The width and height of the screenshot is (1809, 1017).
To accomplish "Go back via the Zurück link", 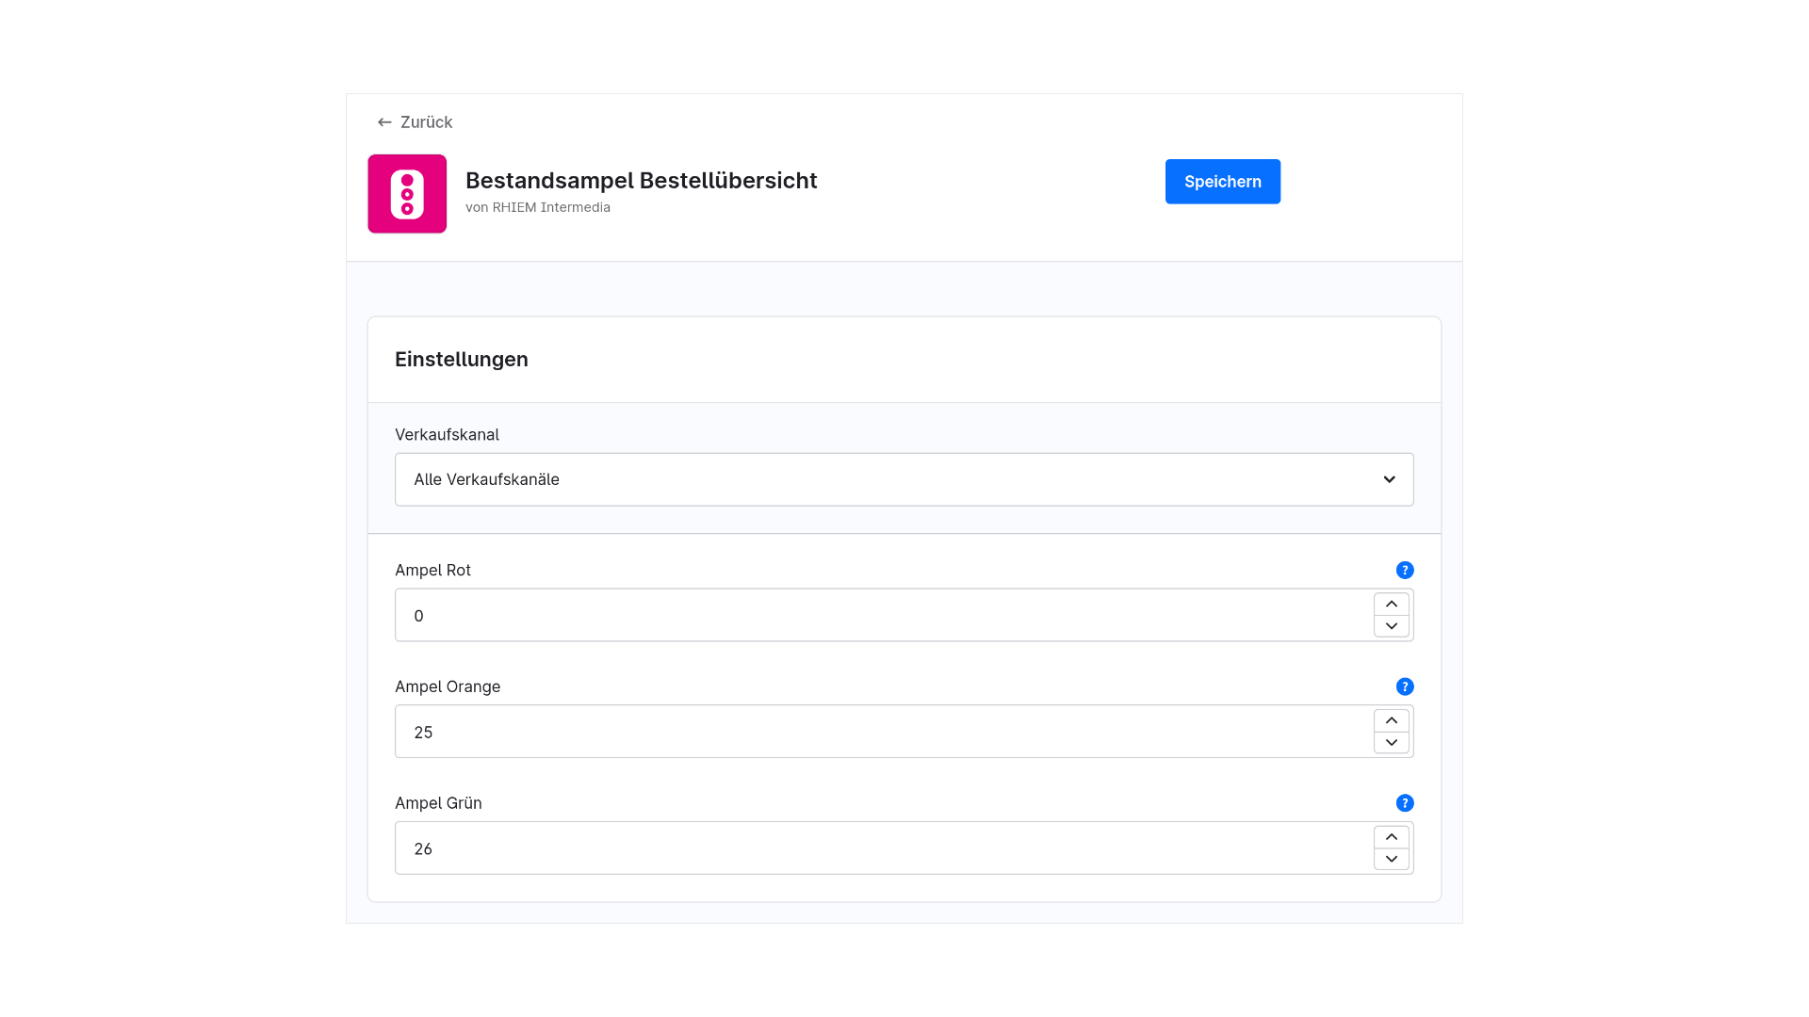I will point(415,122).
